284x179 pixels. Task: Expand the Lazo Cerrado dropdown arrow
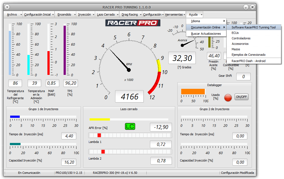(x=118, y=15)
